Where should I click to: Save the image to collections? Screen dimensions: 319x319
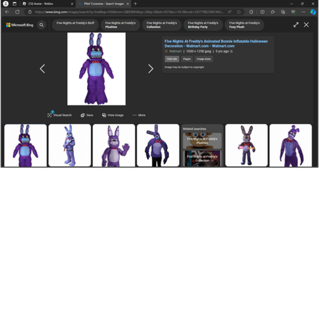click(87, 115)
